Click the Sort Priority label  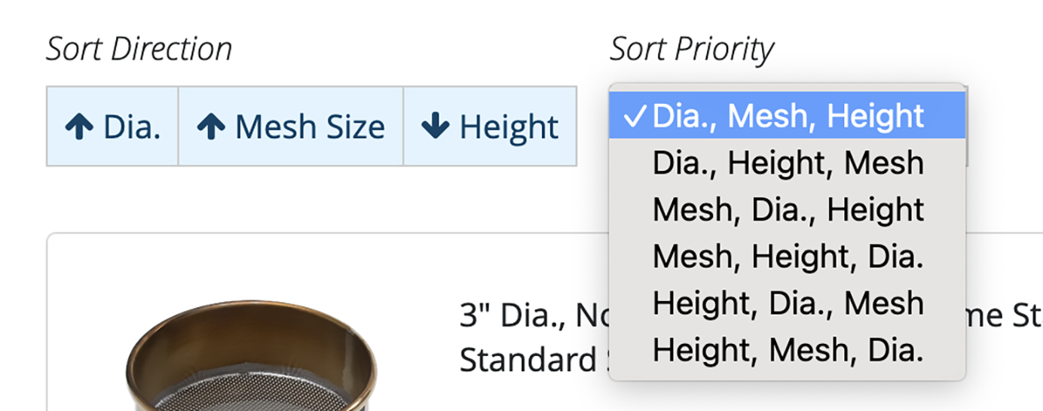[691, 49]
